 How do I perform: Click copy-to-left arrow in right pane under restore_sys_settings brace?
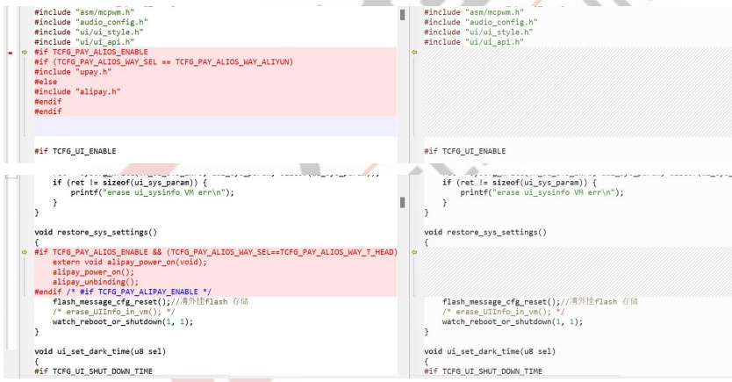[x=414, y=252]
